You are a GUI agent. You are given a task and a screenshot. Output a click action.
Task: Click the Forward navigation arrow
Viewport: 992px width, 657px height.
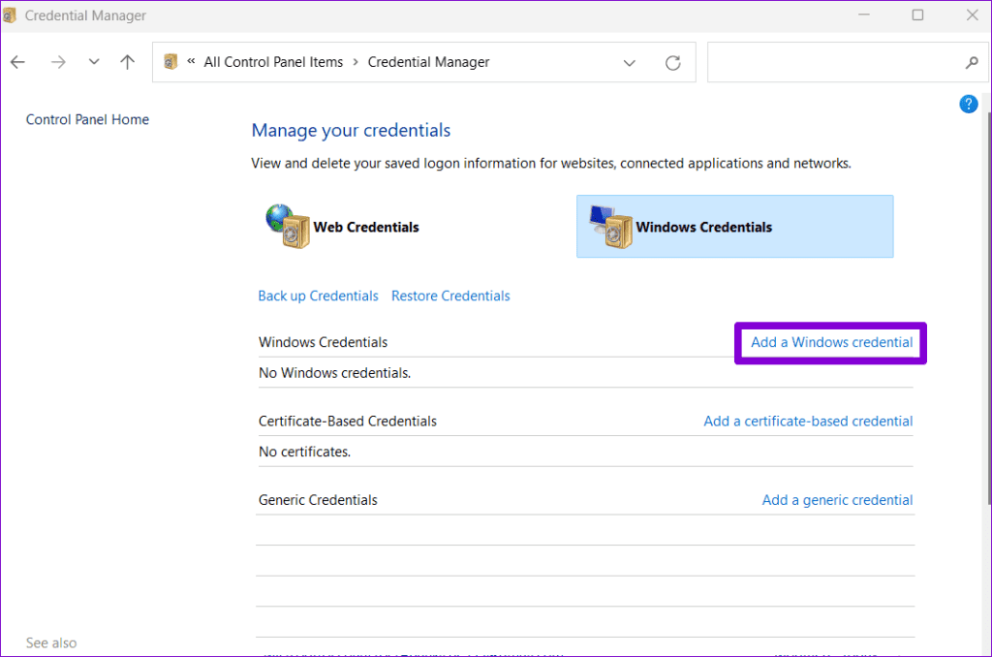57,61
